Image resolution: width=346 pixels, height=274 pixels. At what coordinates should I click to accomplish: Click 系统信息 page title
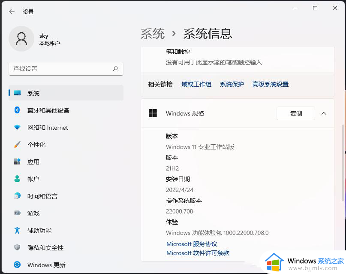coord(208,34)
